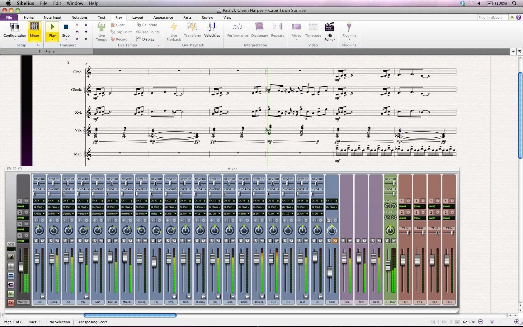The width and height of the screenshot is (523, 327).
Task: Click the Display button in Live Tempo
Action: click(145, 39)
